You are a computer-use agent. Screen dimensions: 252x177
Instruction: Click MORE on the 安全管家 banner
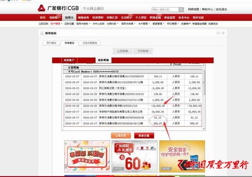(x=166, y=169)
